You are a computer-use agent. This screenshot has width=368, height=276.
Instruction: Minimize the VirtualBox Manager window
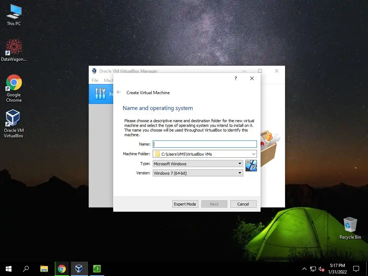244,71
